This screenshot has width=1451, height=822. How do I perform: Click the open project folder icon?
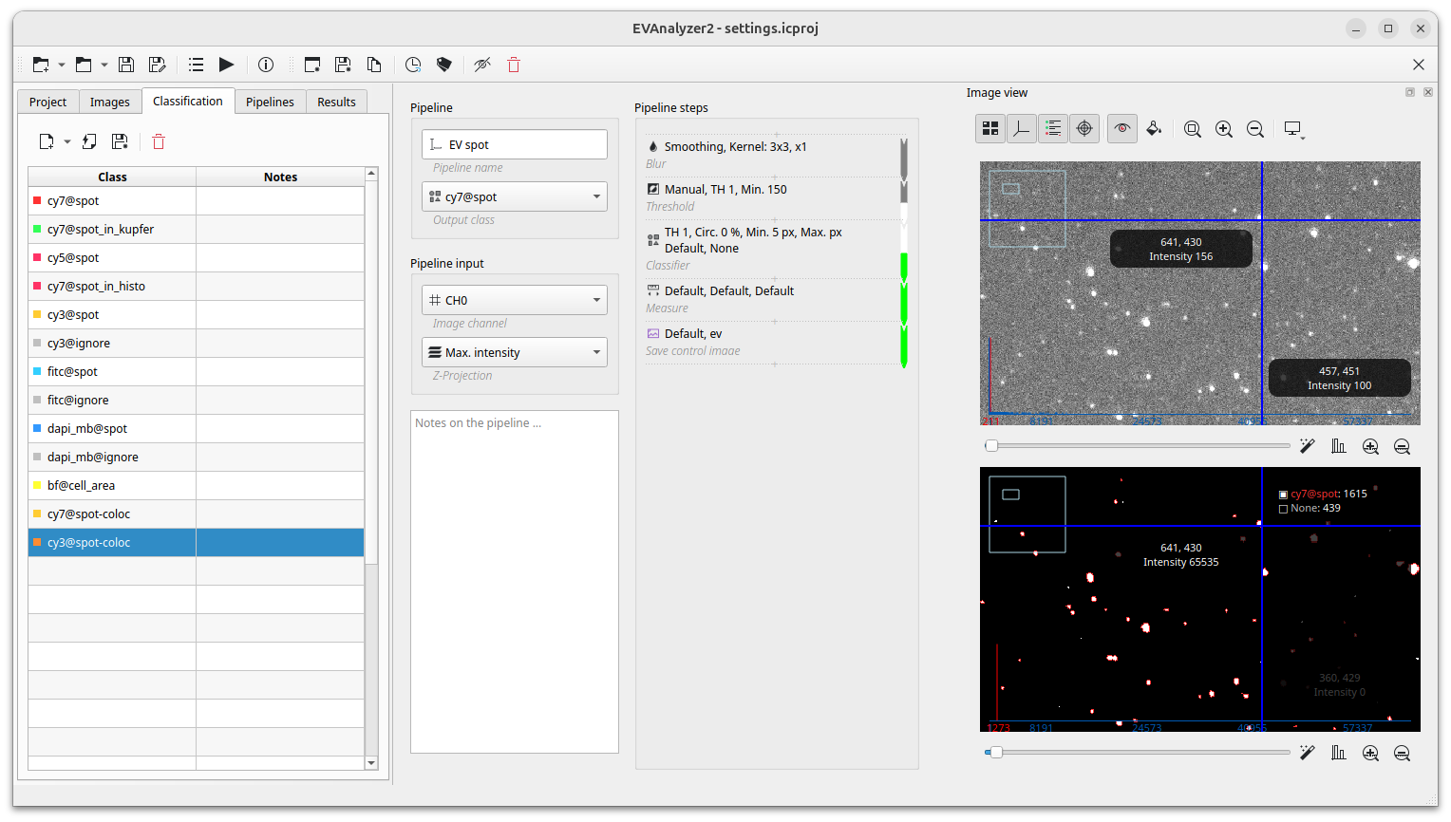click(x=84, y=65)
